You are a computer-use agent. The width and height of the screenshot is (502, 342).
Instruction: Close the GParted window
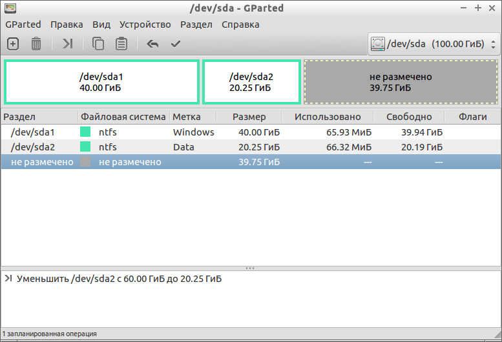[492, 8]
